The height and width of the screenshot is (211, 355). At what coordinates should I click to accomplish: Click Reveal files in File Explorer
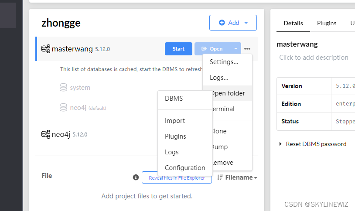pyautogui.click(x=177, y=177)
